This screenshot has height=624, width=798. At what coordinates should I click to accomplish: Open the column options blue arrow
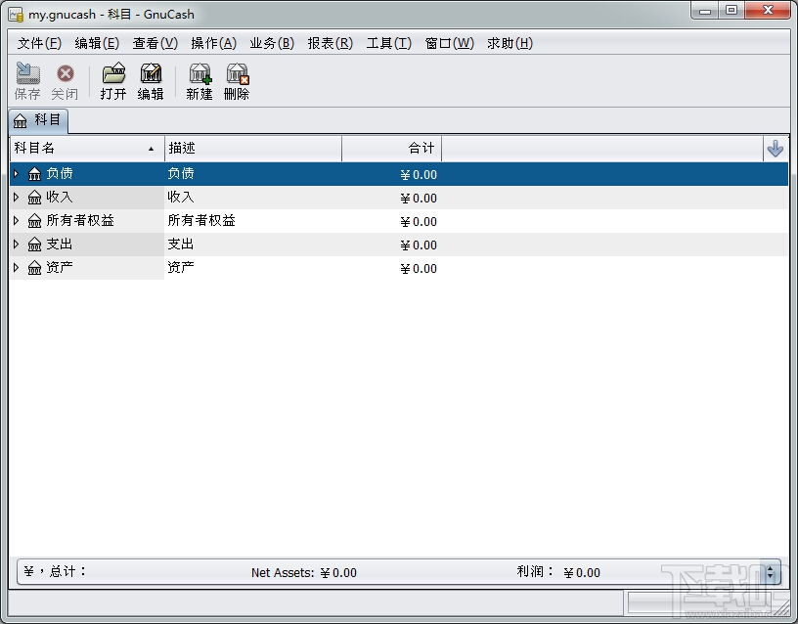coord(776,148)
